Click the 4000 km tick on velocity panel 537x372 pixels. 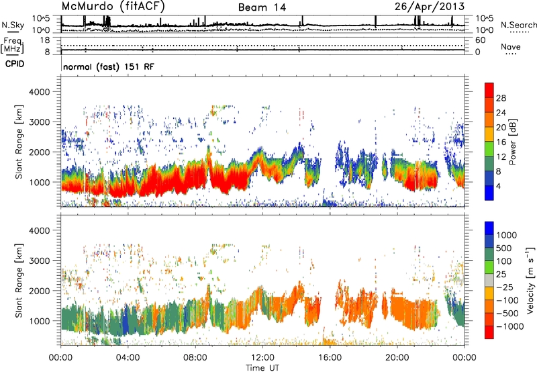[x=39, y=230]
